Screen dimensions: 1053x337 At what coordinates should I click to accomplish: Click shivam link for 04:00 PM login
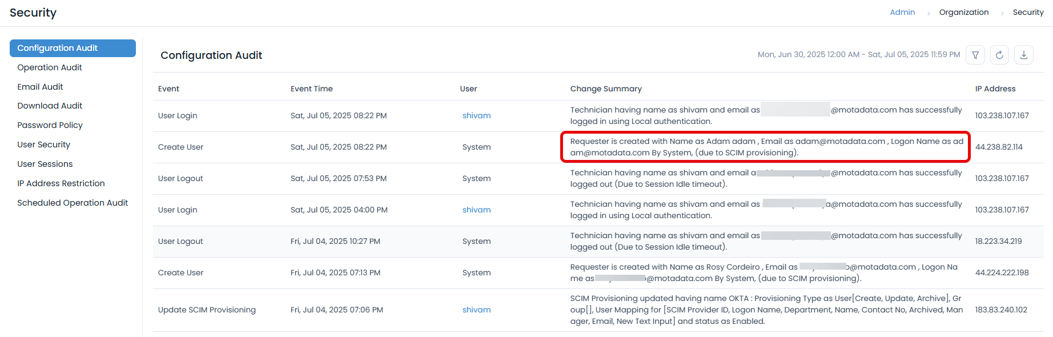pyautogui.click(x=476, y=210)
